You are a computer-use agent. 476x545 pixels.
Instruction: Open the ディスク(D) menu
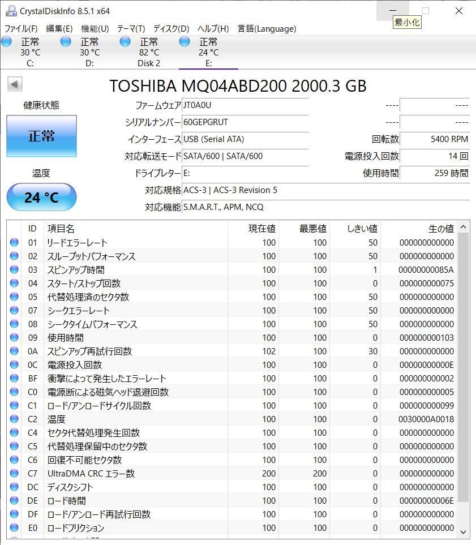171,28
